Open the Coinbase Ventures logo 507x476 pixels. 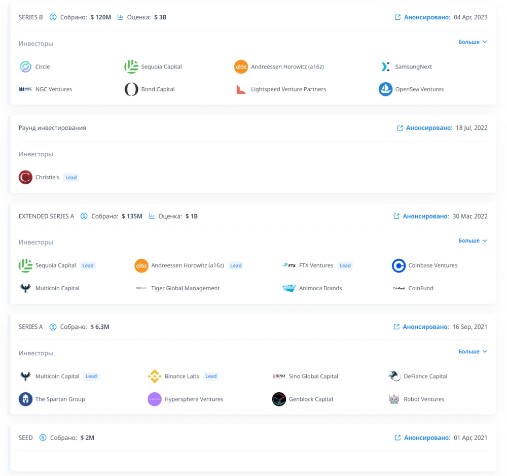point(399,266)
